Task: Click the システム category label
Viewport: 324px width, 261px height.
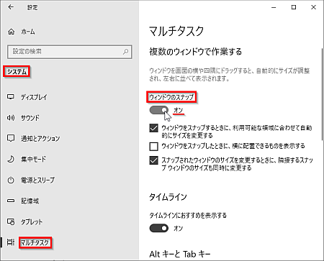Action: [17, 71]
